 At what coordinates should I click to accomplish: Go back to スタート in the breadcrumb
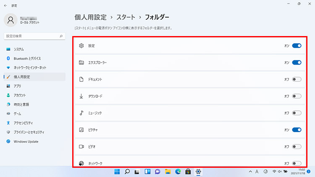125,17
